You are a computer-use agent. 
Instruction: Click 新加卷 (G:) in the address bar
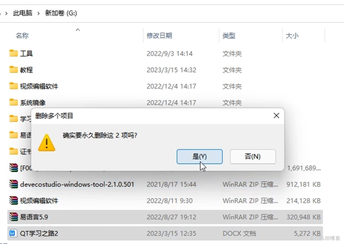point(61,13)
